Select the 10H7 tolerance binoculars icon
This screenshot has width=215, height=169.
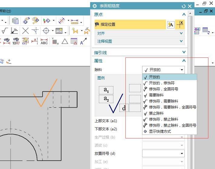16,41
